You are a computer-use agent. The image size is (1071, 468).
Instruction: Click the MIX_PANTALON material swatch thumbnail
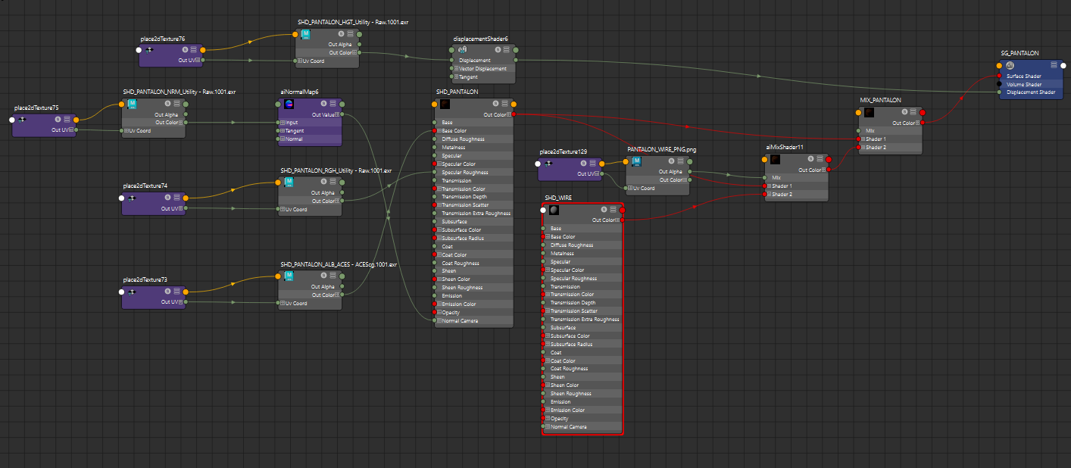869,112
